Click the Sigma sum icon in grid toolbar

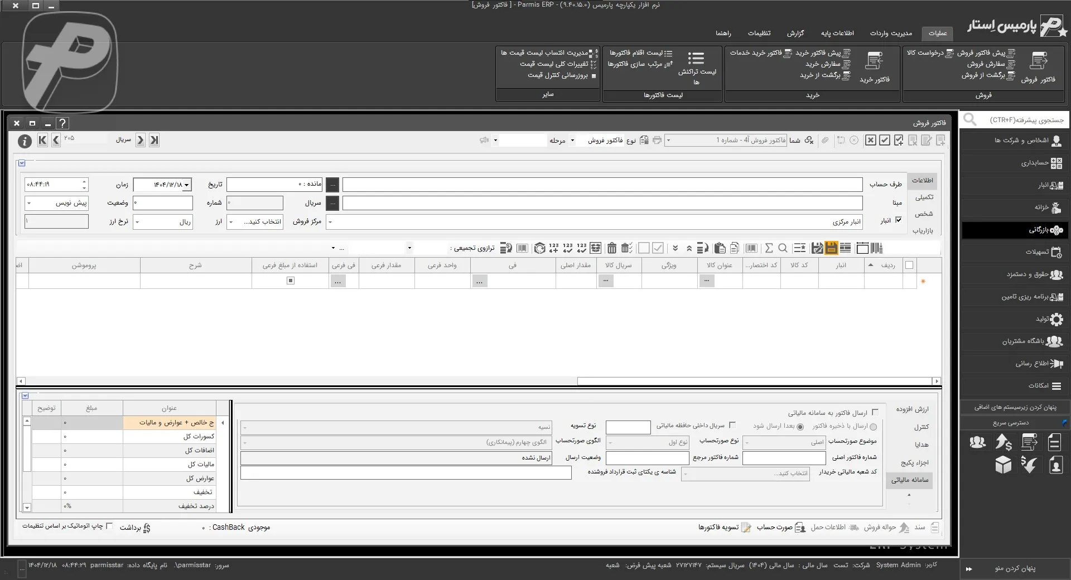click(769, 248)
